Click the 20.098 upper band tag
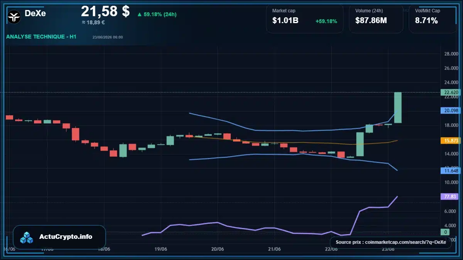463x260 pixels. 451,111
